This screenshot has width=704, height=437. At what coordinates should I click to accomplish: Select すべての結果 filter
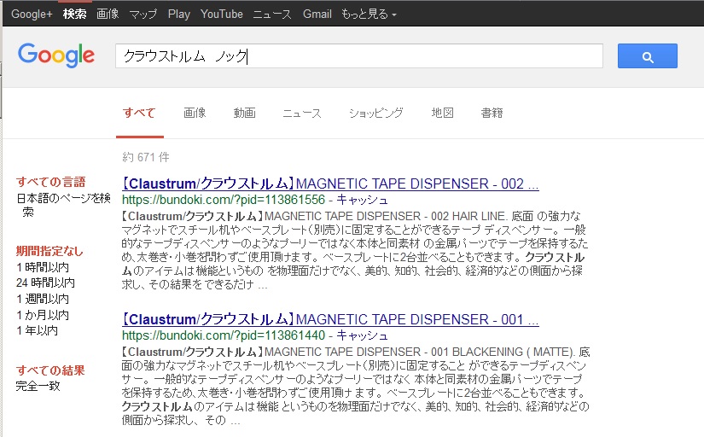(x=50, y=370)
